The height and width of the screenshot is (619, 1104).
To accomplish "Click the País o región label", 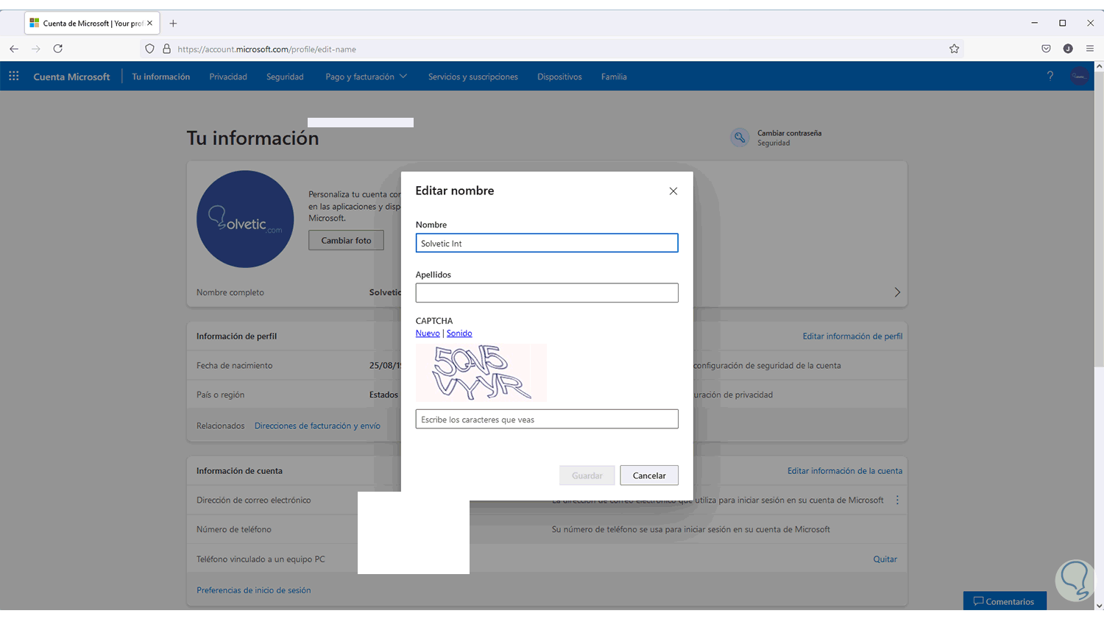I will (220, 395).
